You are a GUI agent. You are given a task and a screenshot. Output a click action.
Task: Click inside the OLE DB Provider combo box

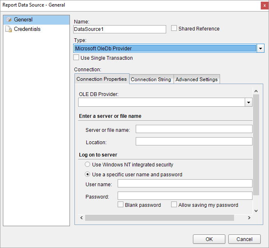[161, 103]
